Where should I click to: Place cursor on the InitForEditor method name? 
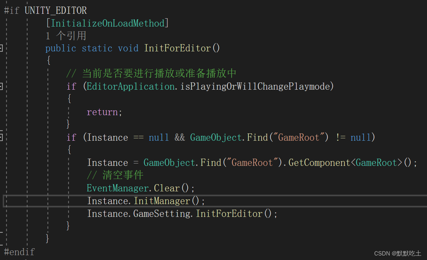pos(177,48)
